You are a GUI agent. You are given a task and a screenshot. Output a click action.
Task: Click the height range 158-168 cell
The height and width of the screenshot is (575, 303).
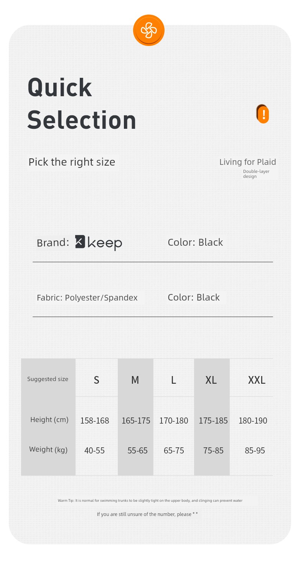(95, 421)
